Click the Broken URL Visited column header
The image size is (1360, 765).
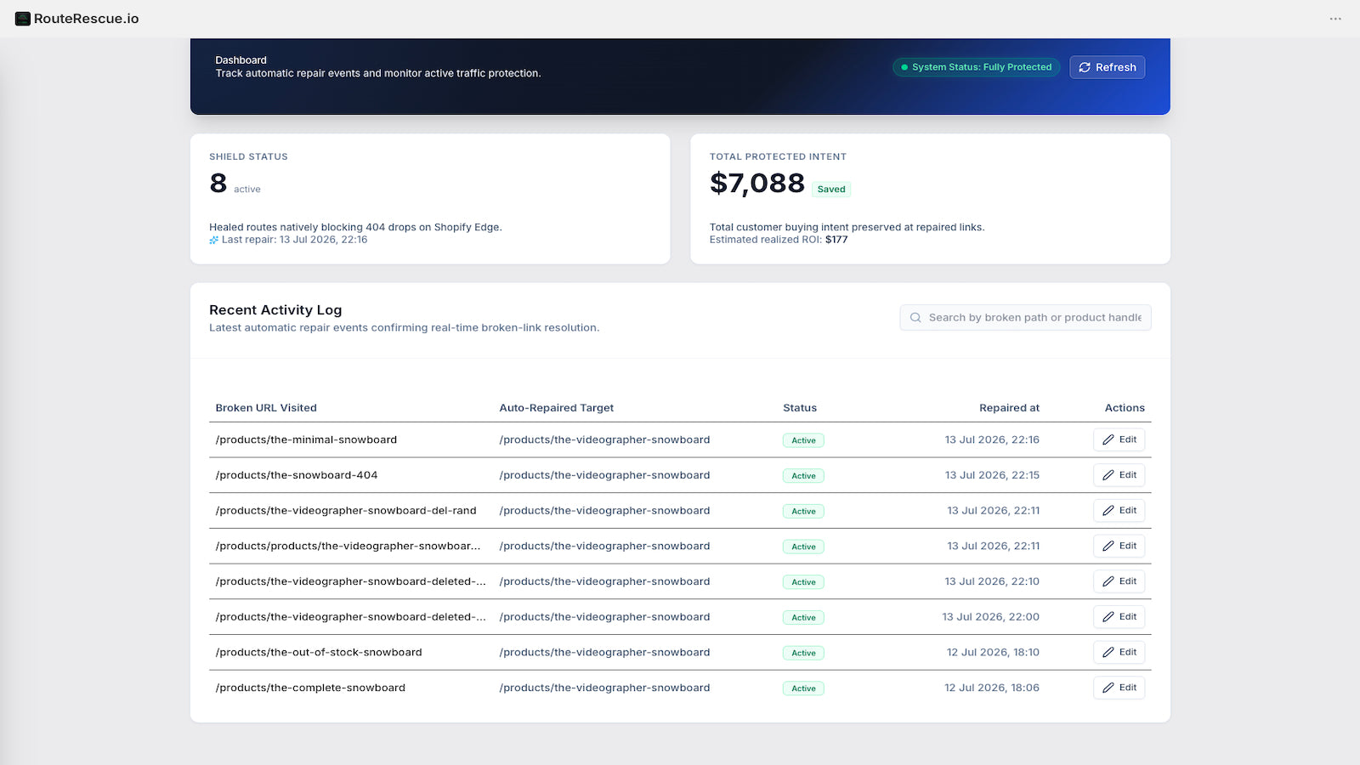coord(266,408)
